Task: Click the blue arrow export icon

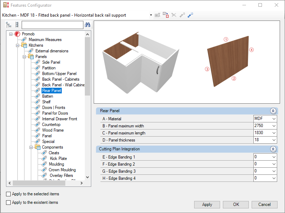Action: [x=190, y=15]
